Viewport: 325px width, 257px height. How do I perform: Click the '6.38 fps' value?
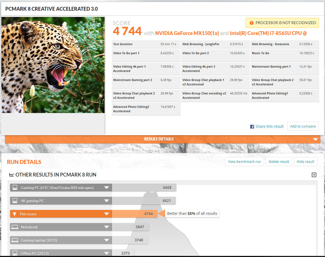(166, 80)
